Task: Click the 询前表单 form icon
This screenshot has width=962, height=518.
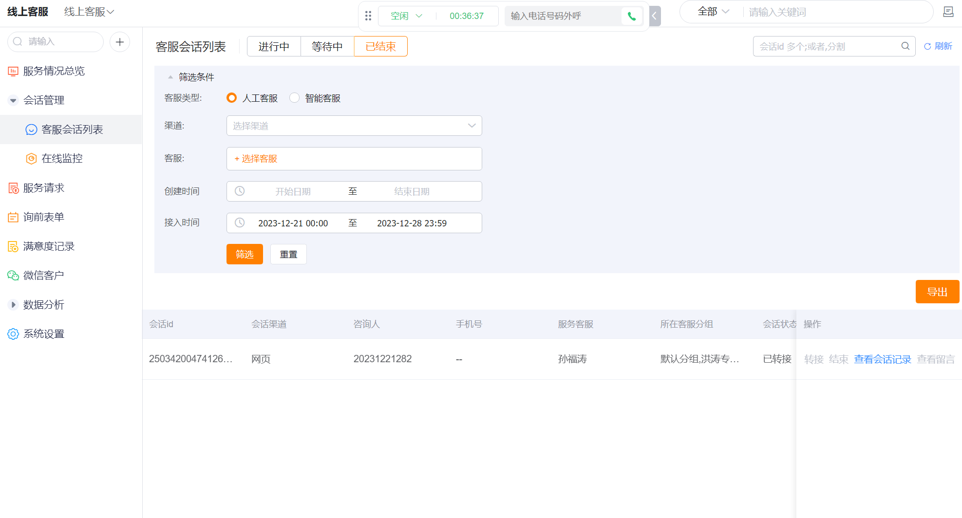Action: 13,217
